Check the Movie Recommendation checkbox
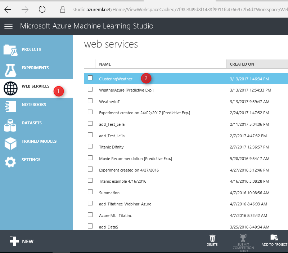Viewport: 288px width, 253px height. [x=90, y=158]
